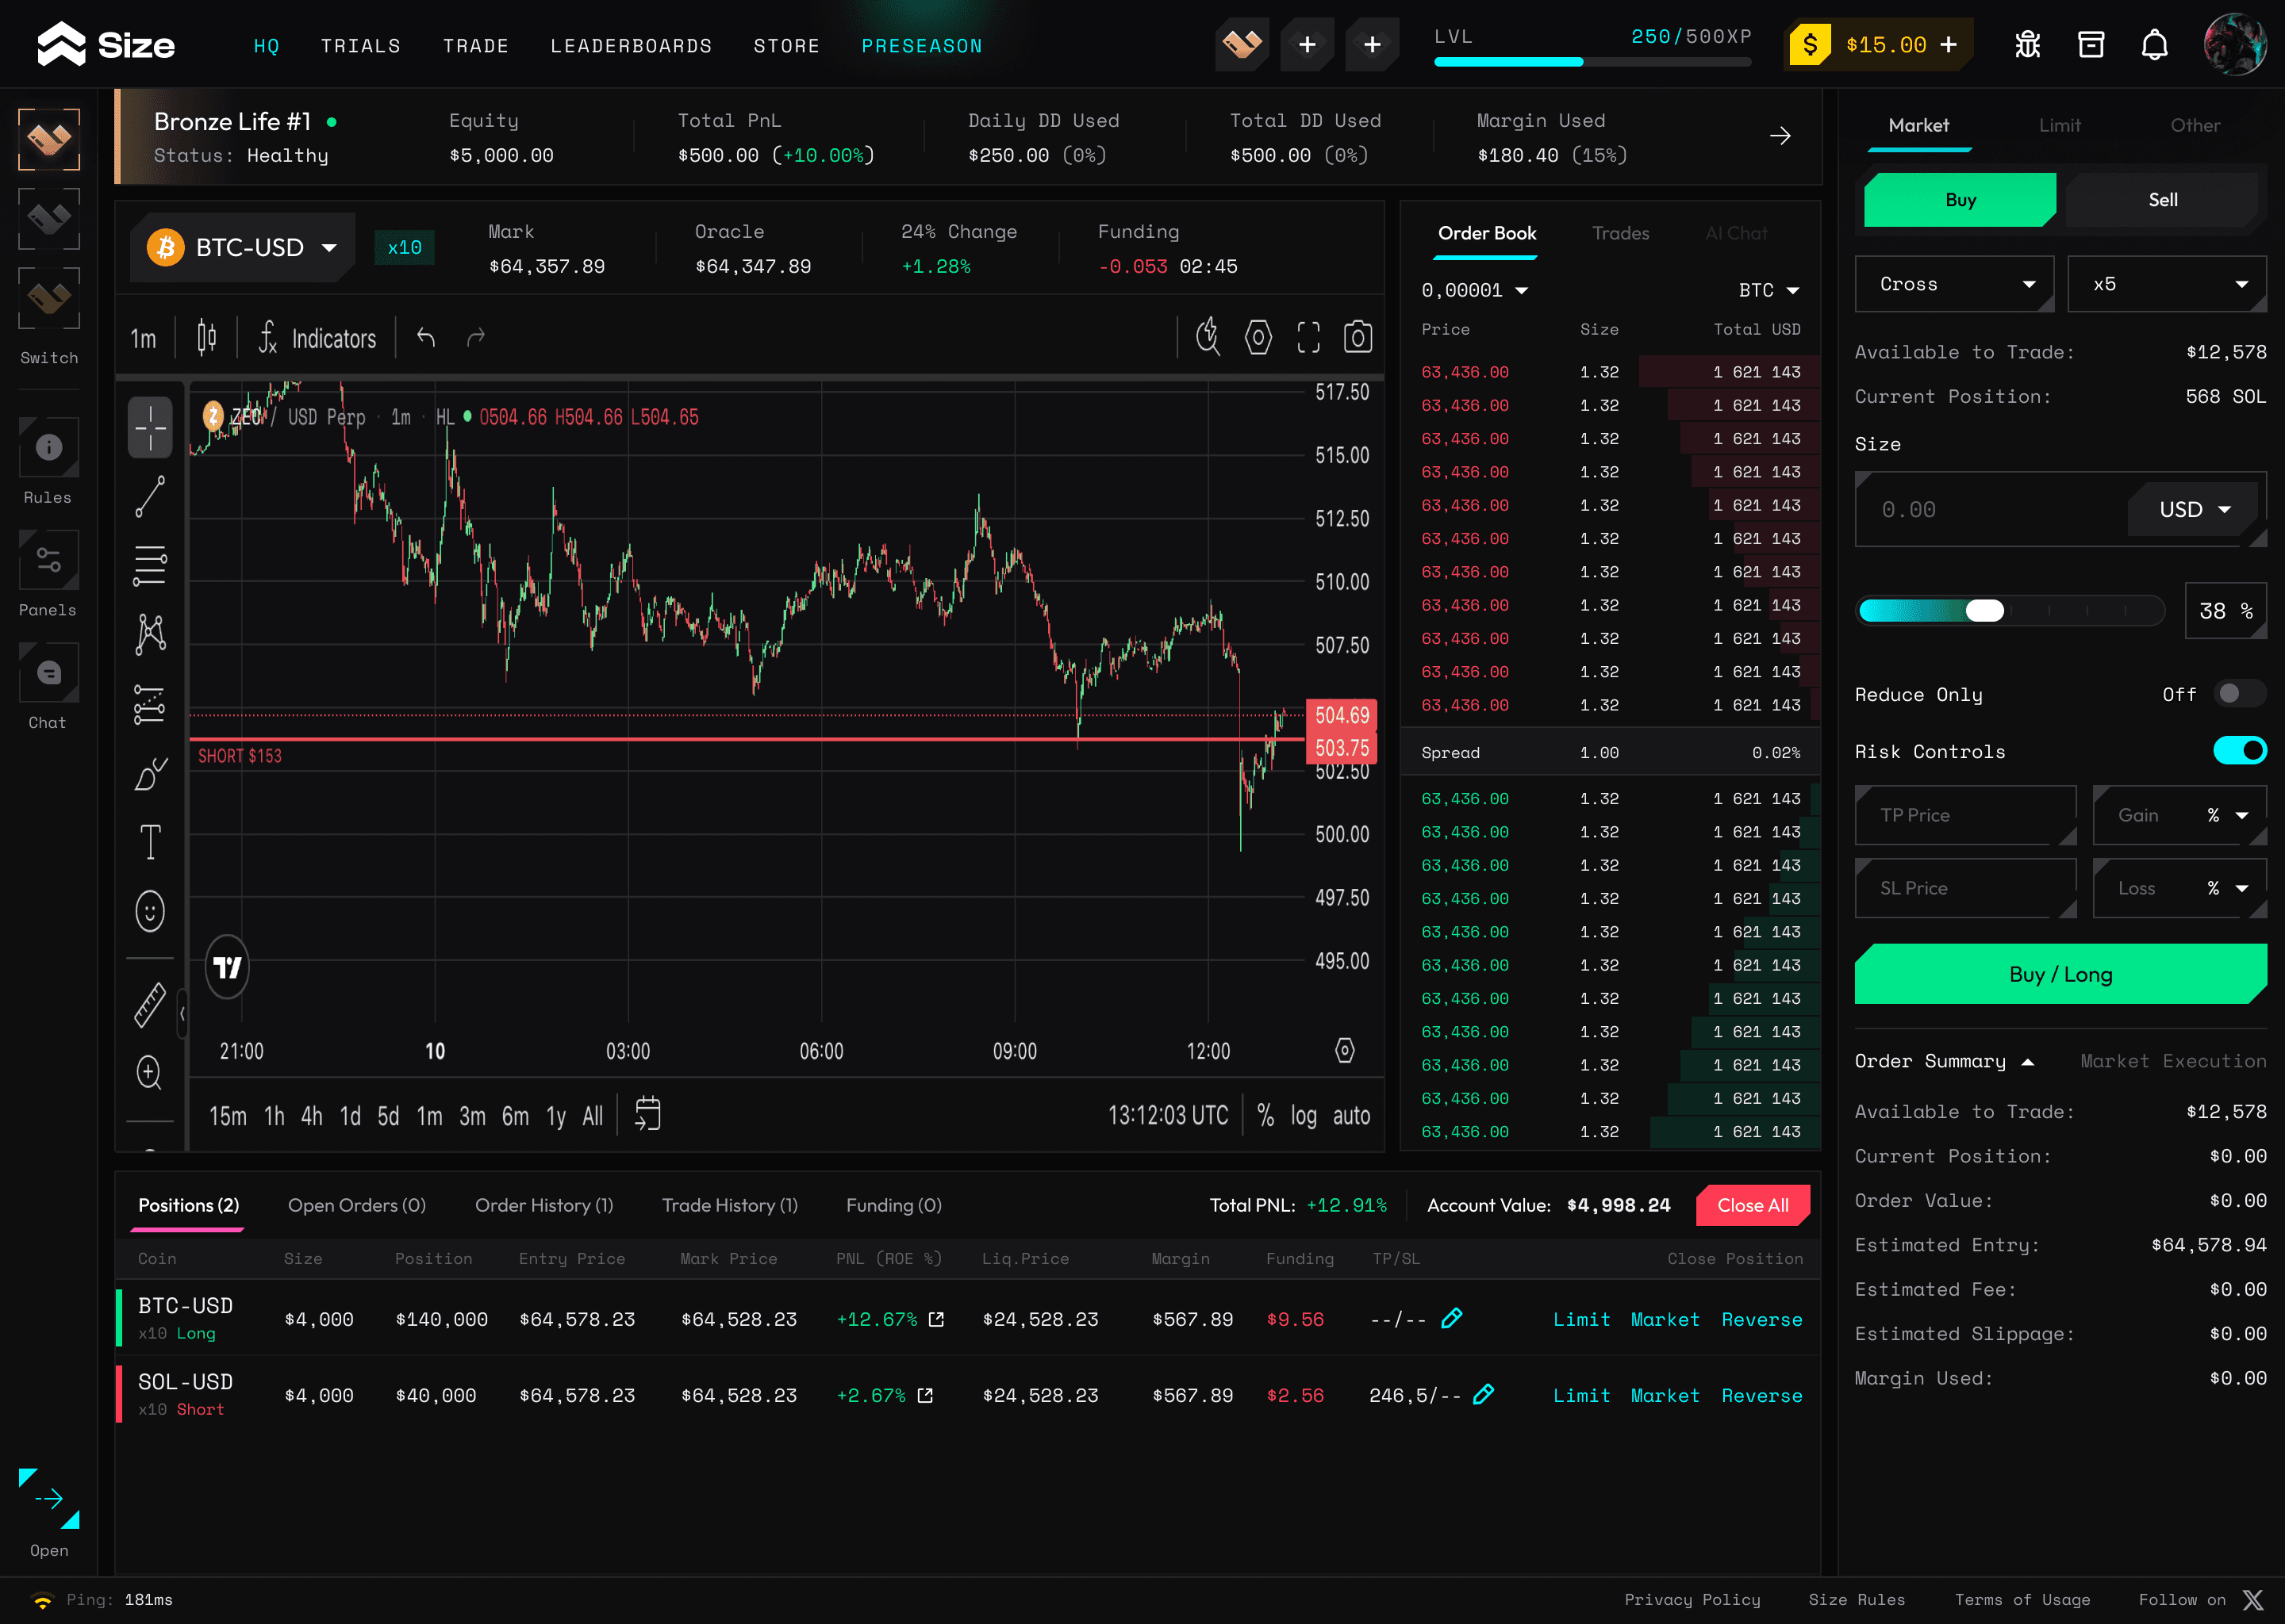Click Reverse on the BTC-USD position
This screenshot has height=1624, width=2285.
tap(1762, 1319)
